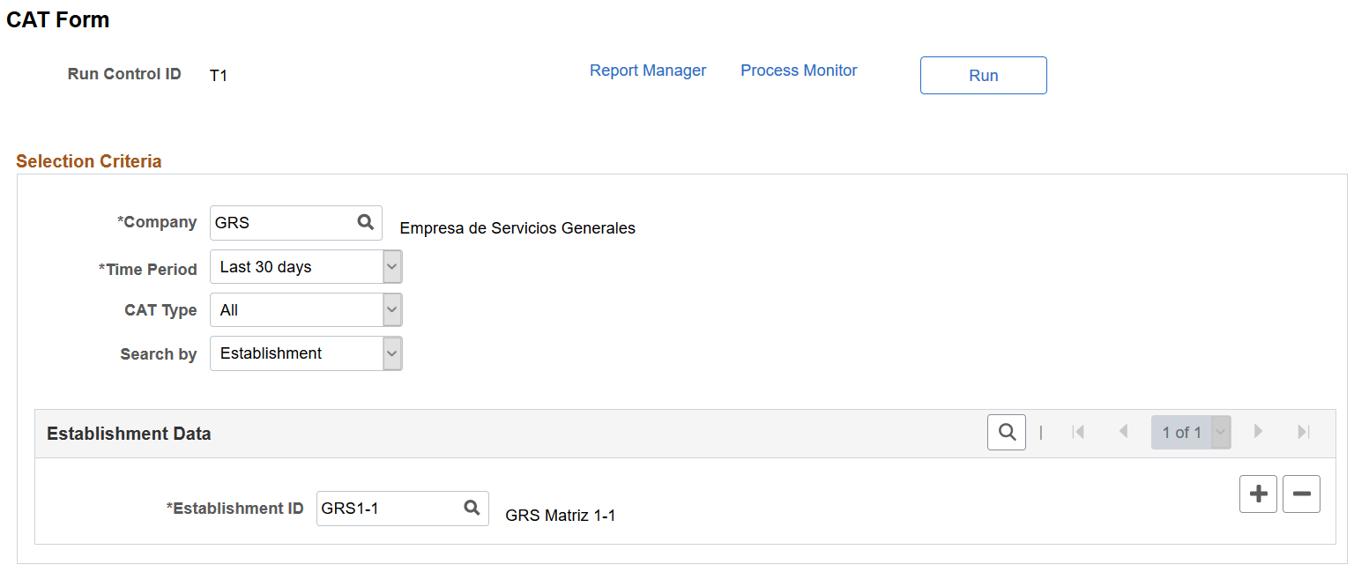Click the Run button
The image size is (1354, 572).
coord(984,75)
